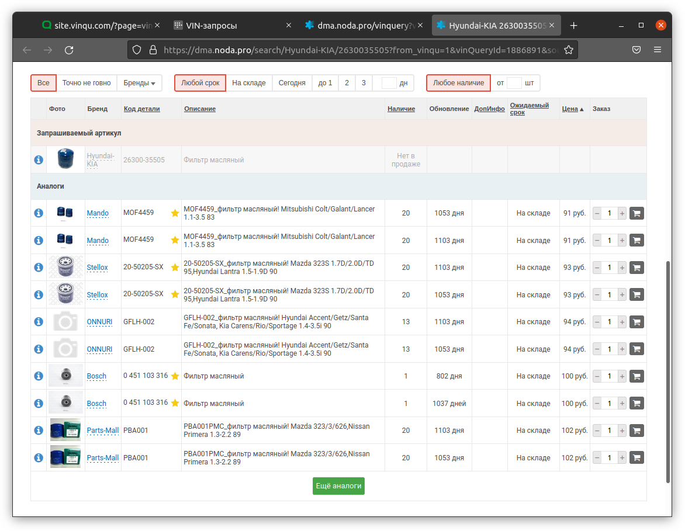685x531 pixels.
Task: Select 'Любое наличие' availability filter
Action: click(458, 83)
